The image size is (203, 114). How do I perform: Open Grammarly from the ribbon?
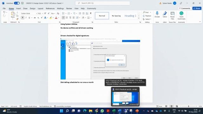pyautogui.click(x=181, y=16)
